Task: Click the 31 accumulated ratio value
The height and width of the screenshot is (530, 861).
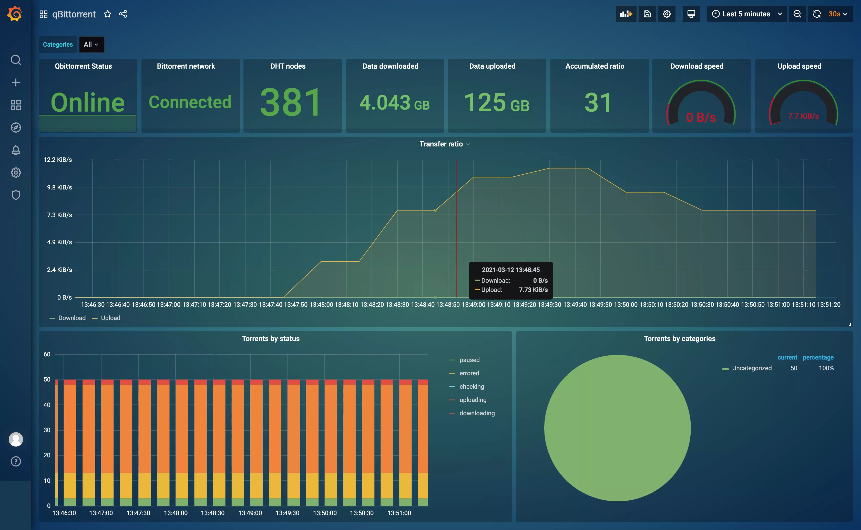Action: point(598,102)
